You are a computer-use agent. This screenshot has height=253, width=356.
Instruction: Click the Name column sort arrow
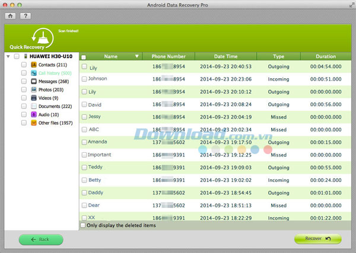pos(137,57)
